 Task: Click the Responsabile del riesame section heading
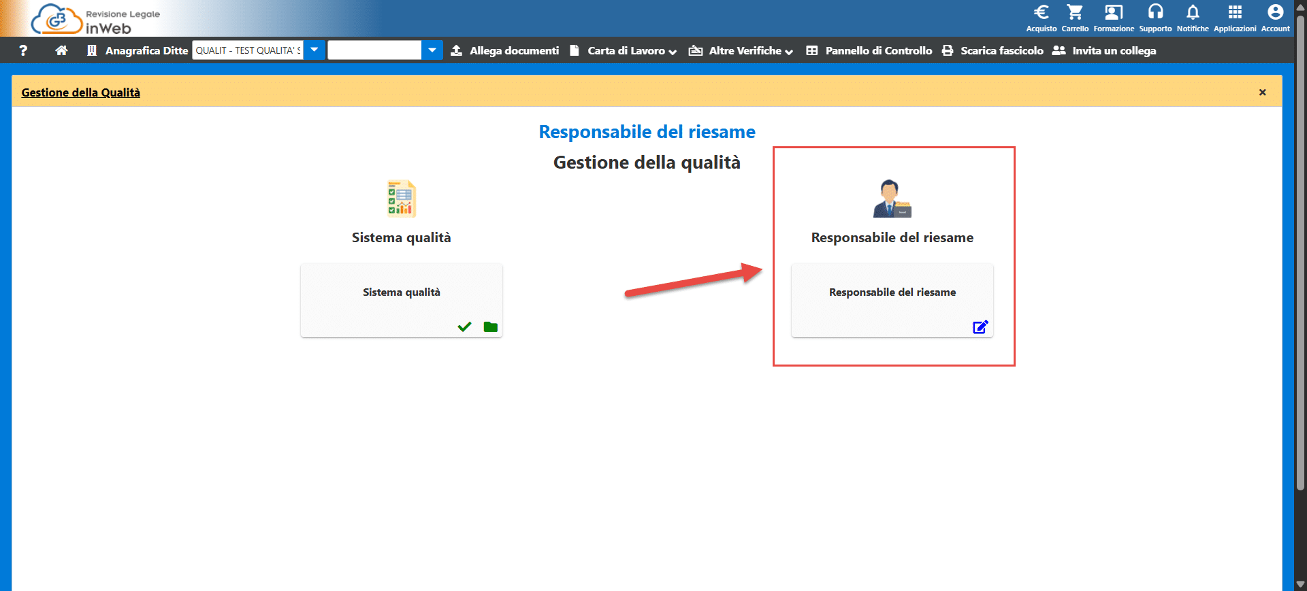pyautogui.click(x=892, y=237)
